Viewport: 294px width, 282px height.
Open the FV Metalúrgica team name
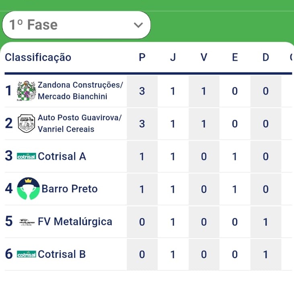click(75, 222)
